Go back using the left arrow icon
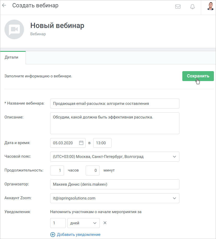Viewport: 216px width, 239px height. [4, 5]
